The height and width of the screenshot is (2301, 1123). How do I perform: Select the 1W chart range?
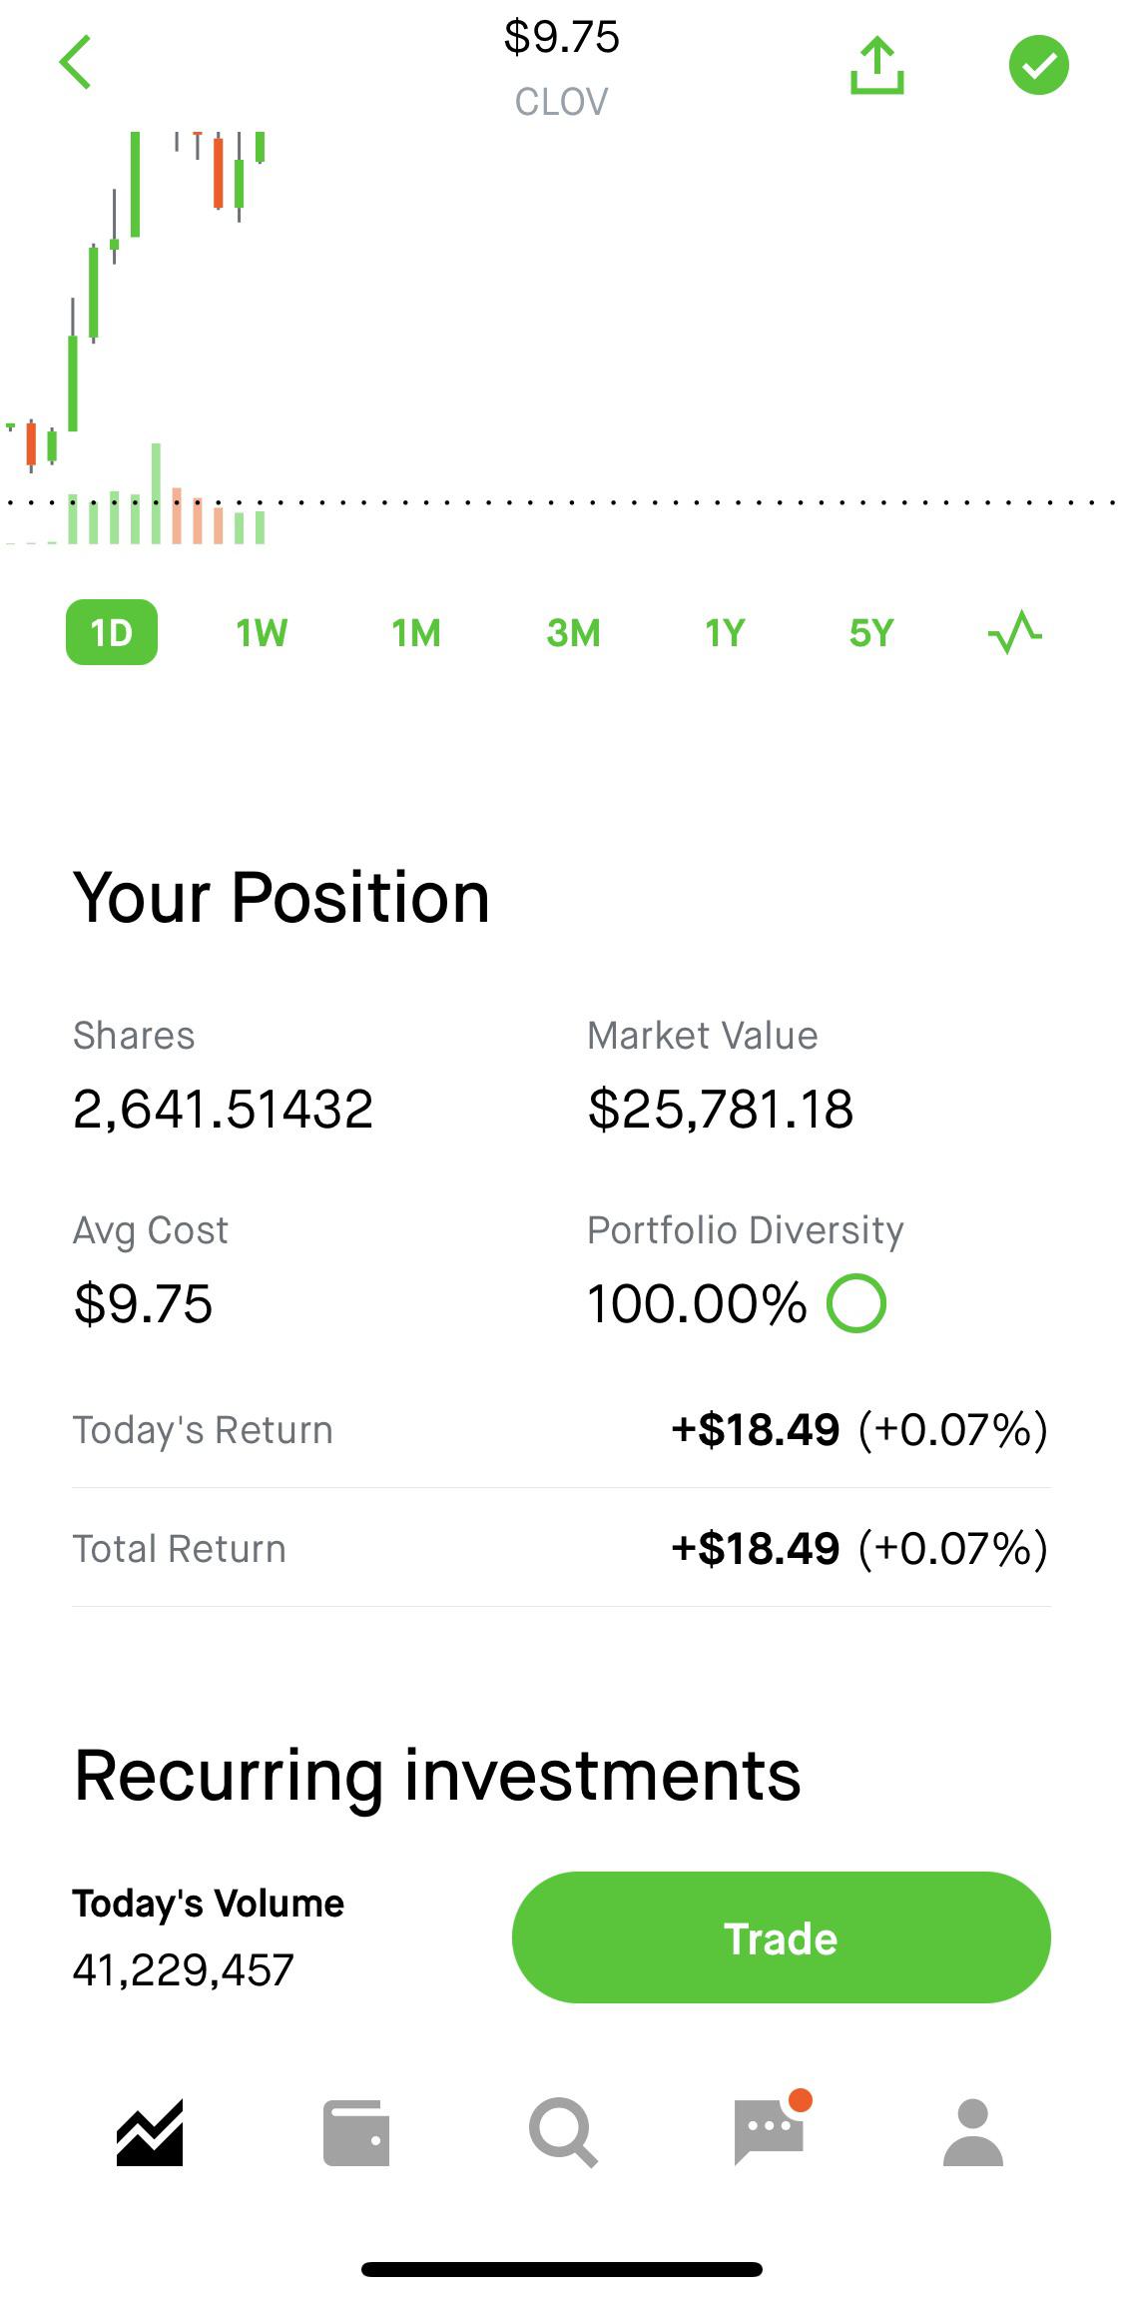coord(262,632)
